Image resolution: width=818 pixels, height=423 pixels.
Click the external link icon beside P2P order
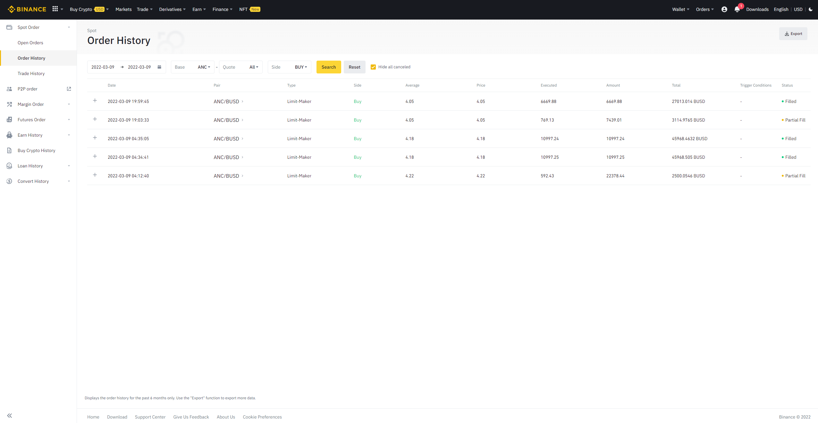(69, 89)
